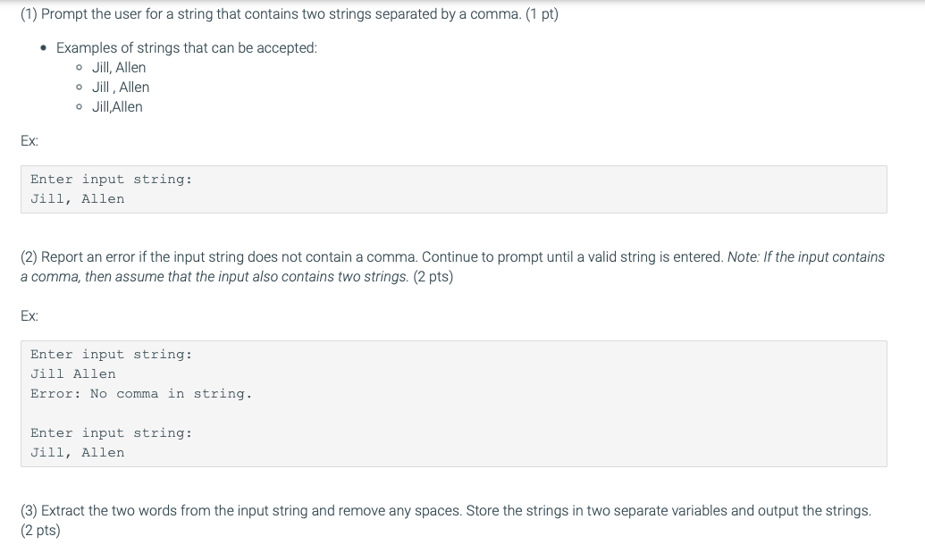Click the second 'Enter input string:' in second box

pos(111,433)
